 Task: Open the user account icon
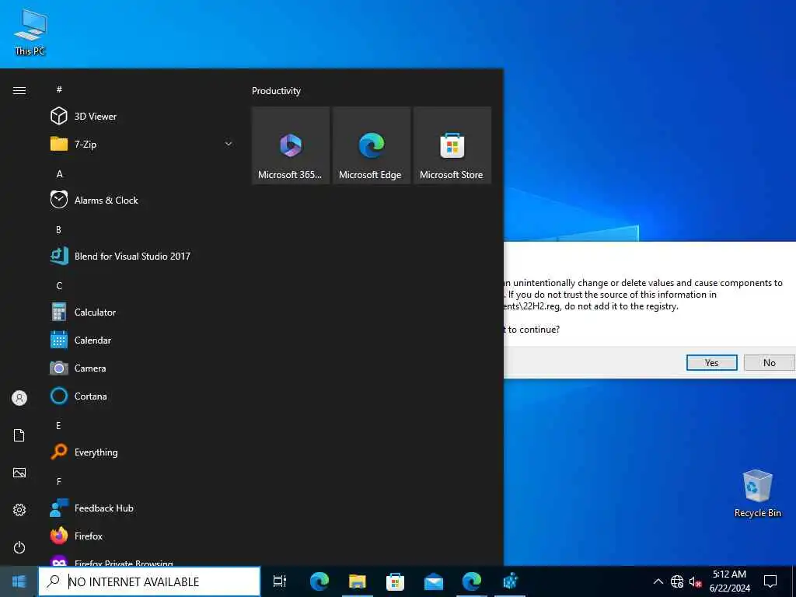pyautogui.click(x=19, y=398)
